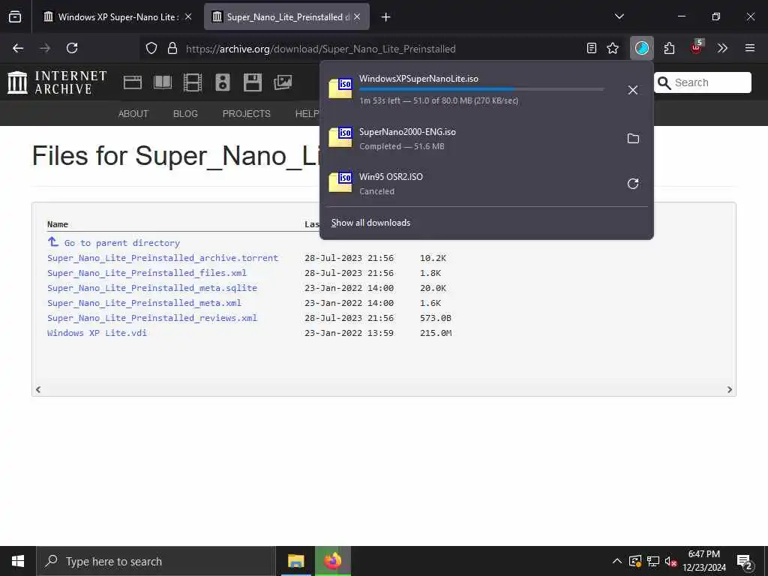Open Super_Nano_Lite_Preinstalled_meta.sqlite link

click(151, 288)
